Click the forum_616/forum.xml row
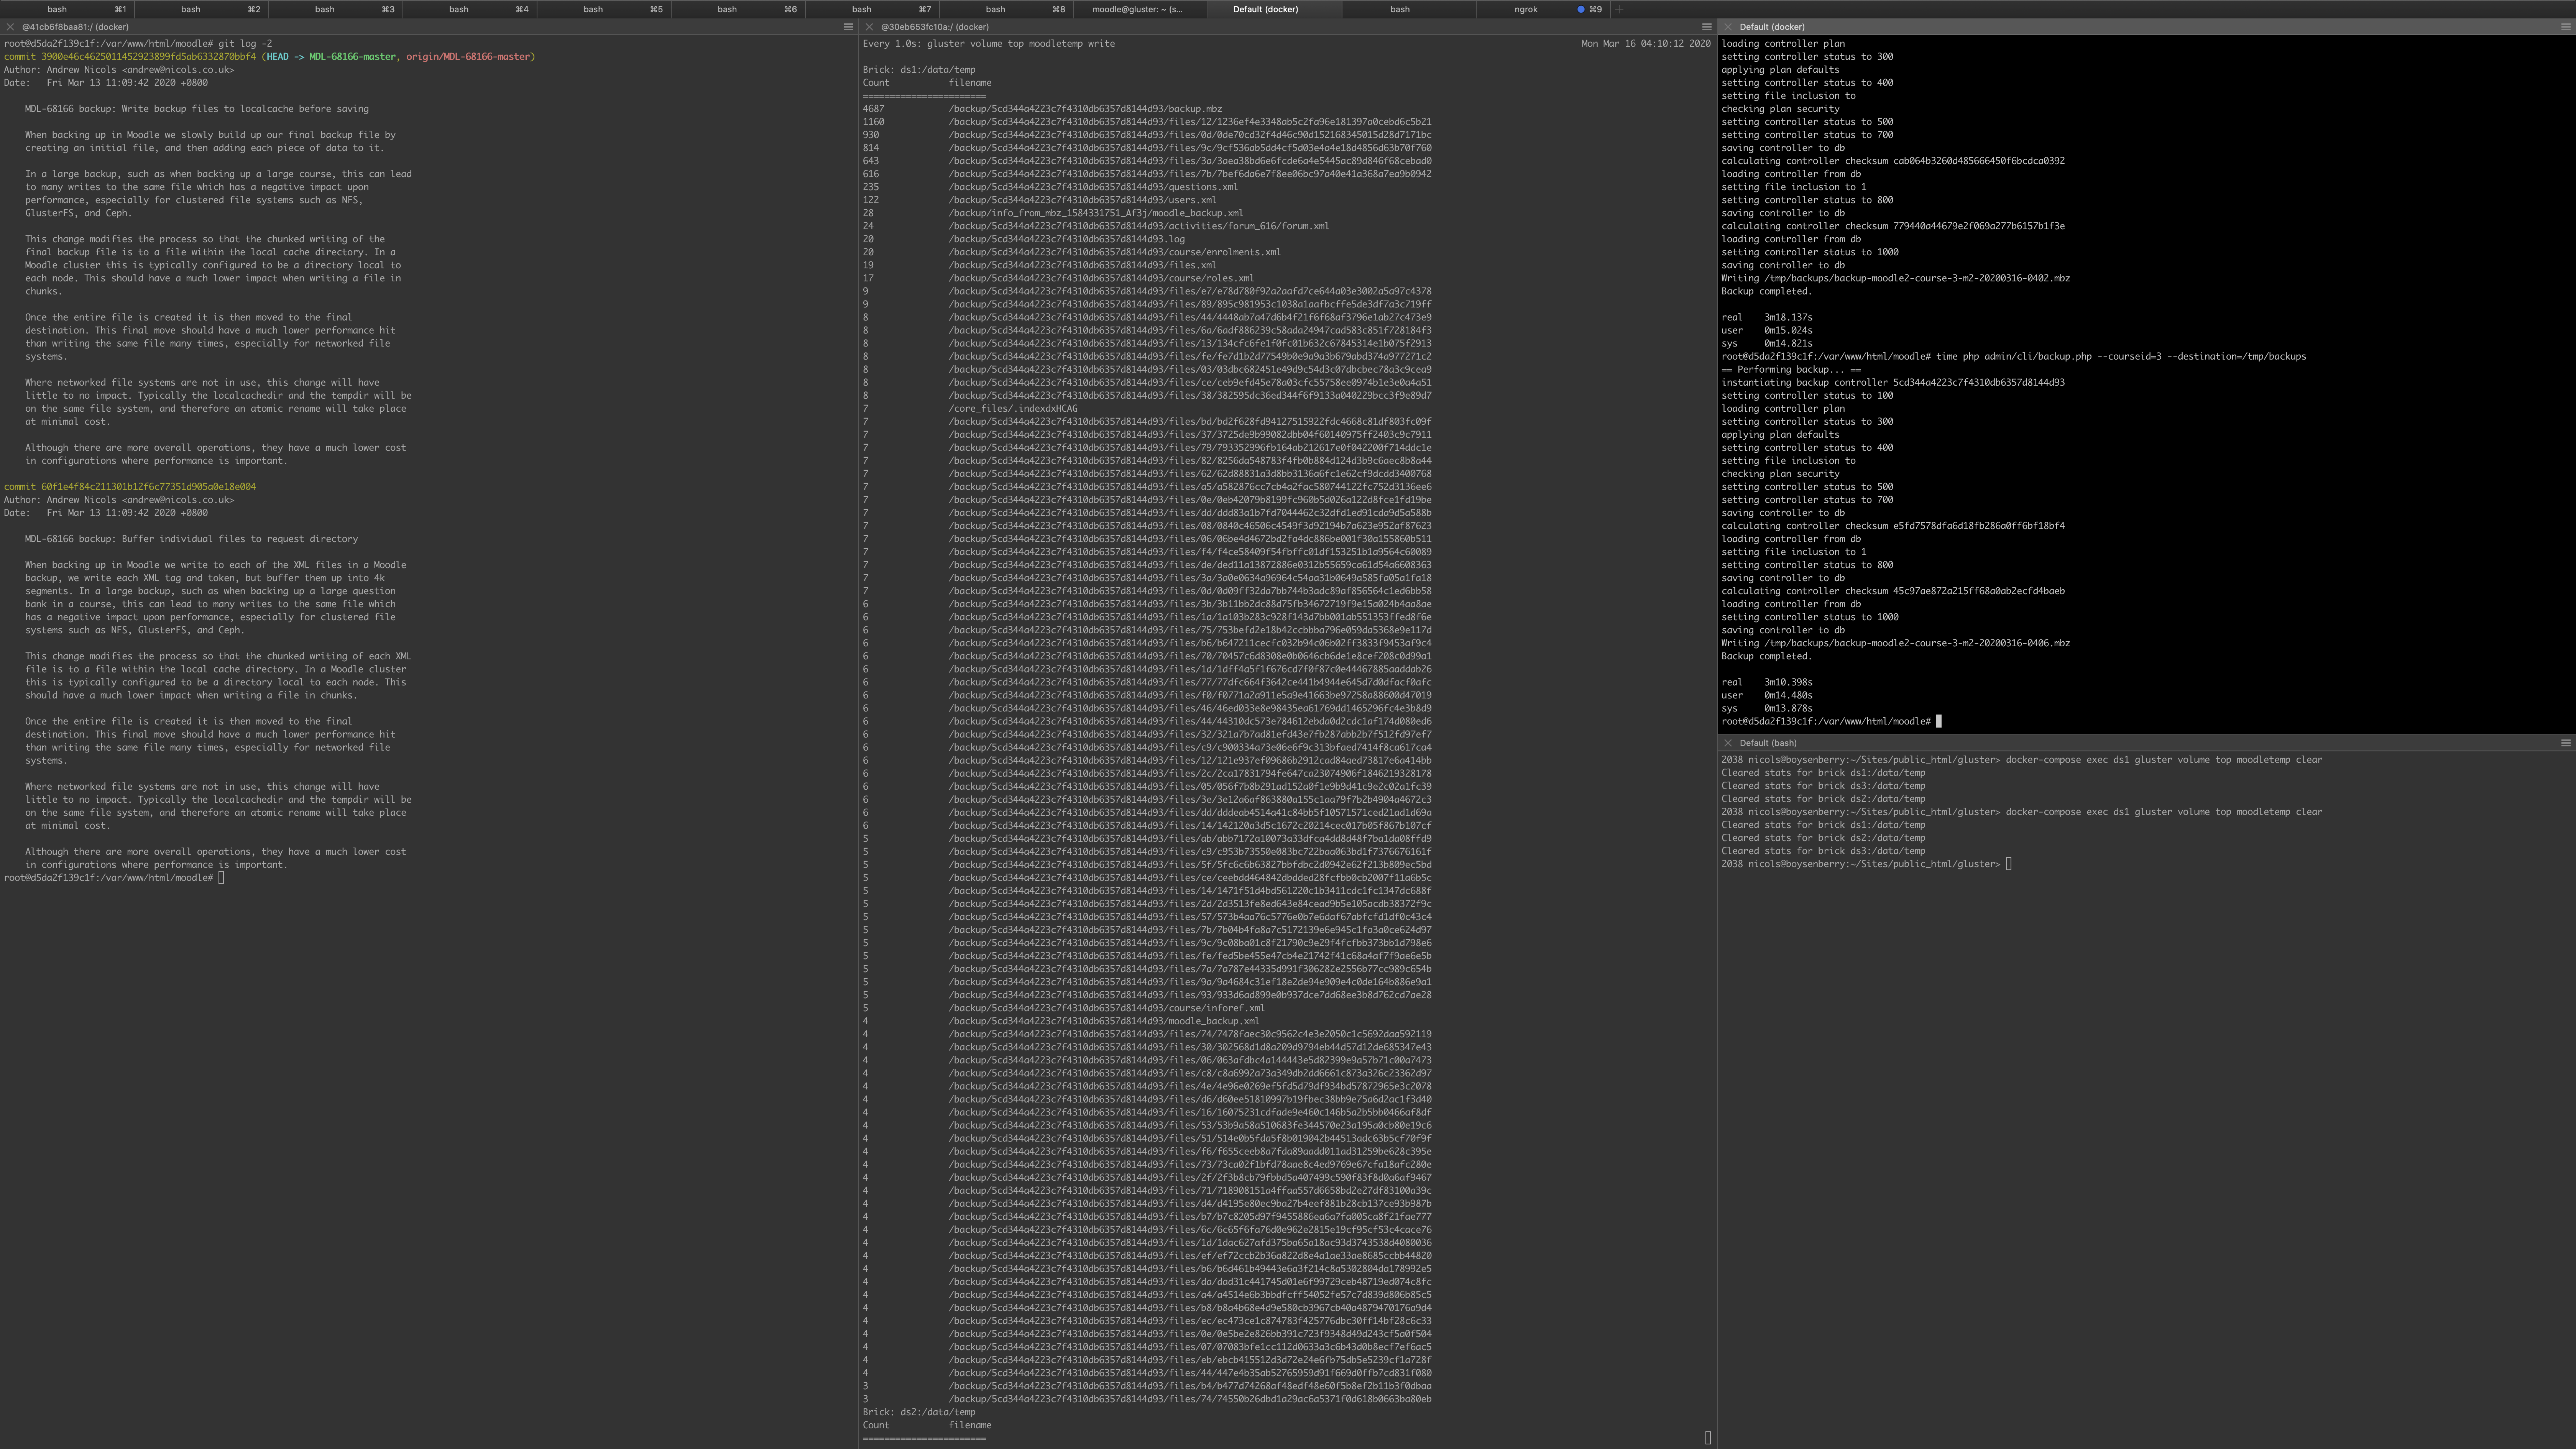This screenshot has width=2576, height=1449. pyautogui.click(x=1096, y=226)
